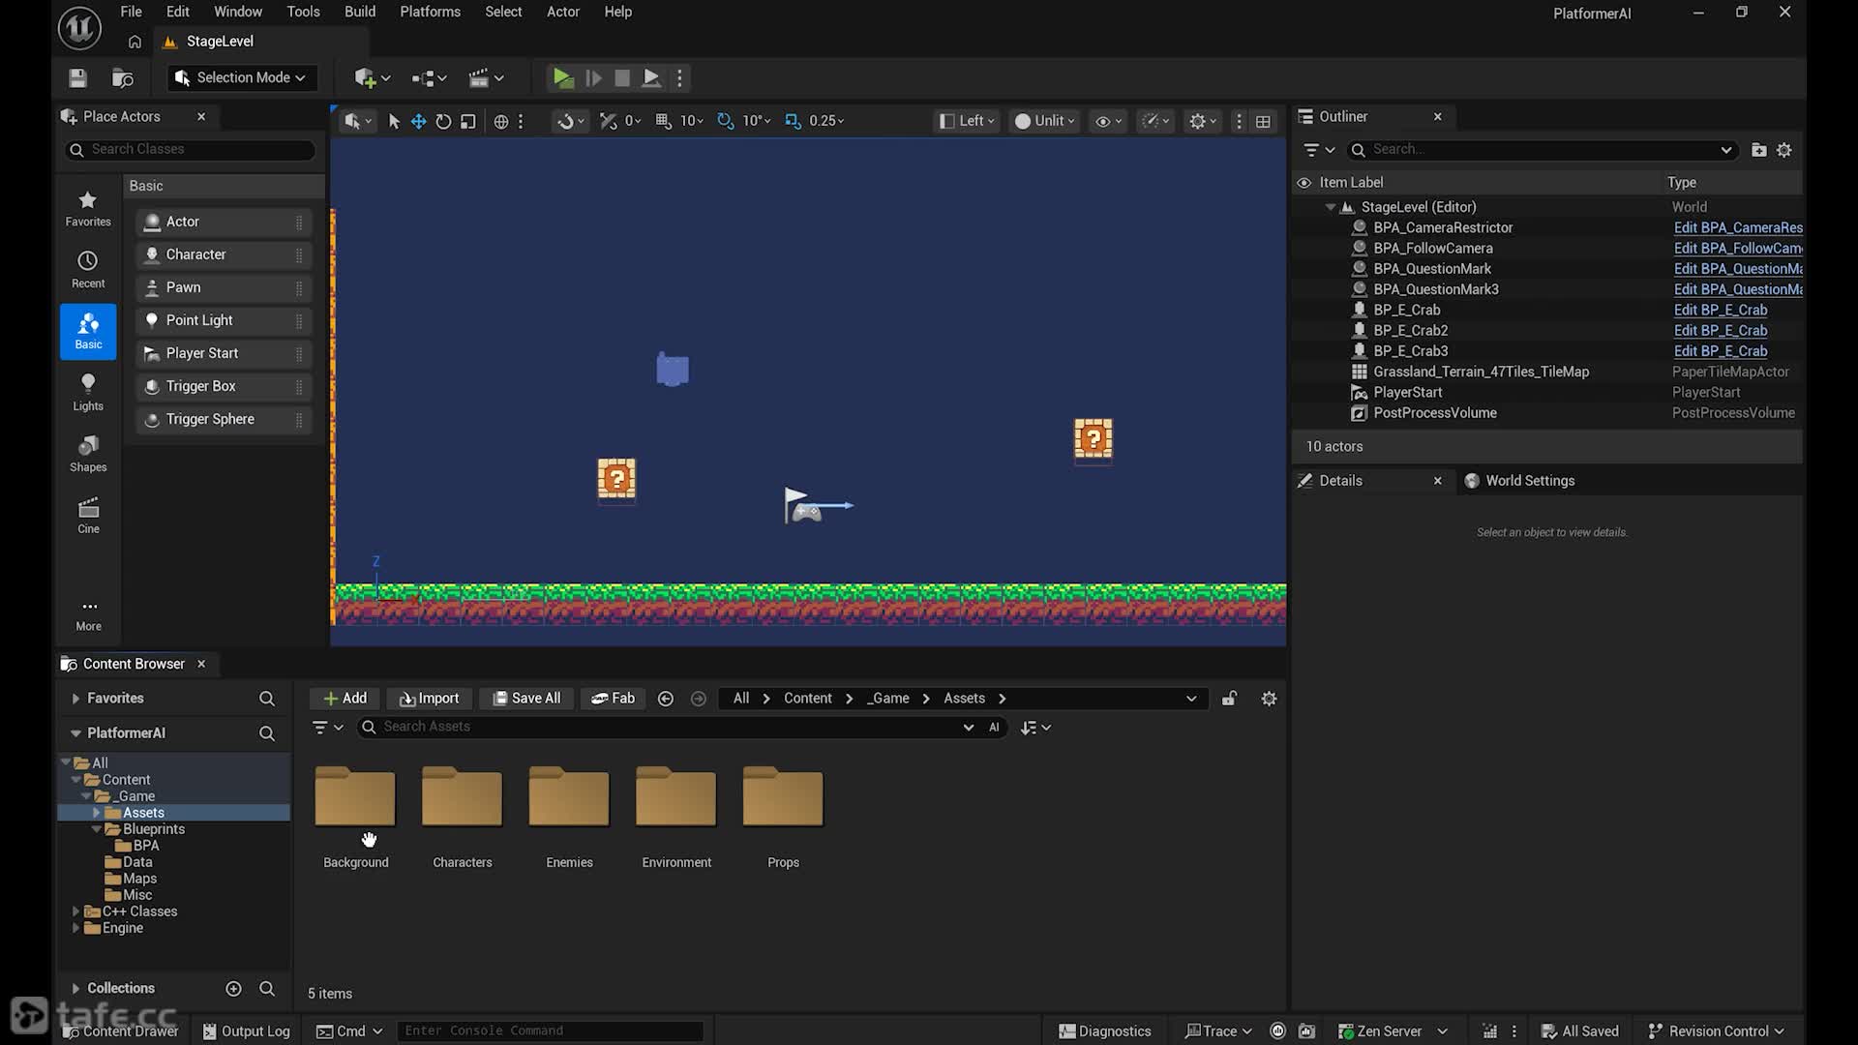Open the grid snap size 10 dropdown
This screenshot has height=1045, width=1858.
(x=692, y=121)
